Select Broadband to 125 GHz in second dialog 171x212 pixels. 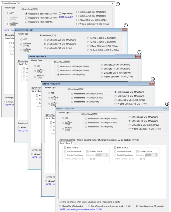point(45,48)
